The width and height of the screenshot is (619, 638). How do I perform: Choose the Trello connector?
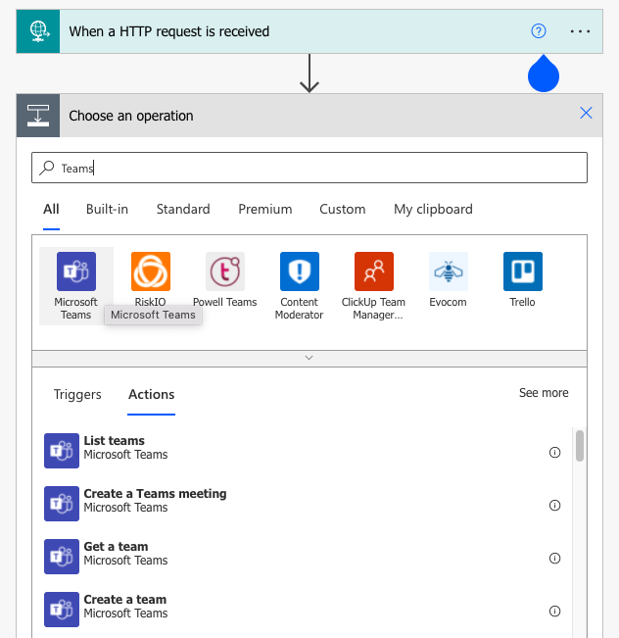click(522, 271)
